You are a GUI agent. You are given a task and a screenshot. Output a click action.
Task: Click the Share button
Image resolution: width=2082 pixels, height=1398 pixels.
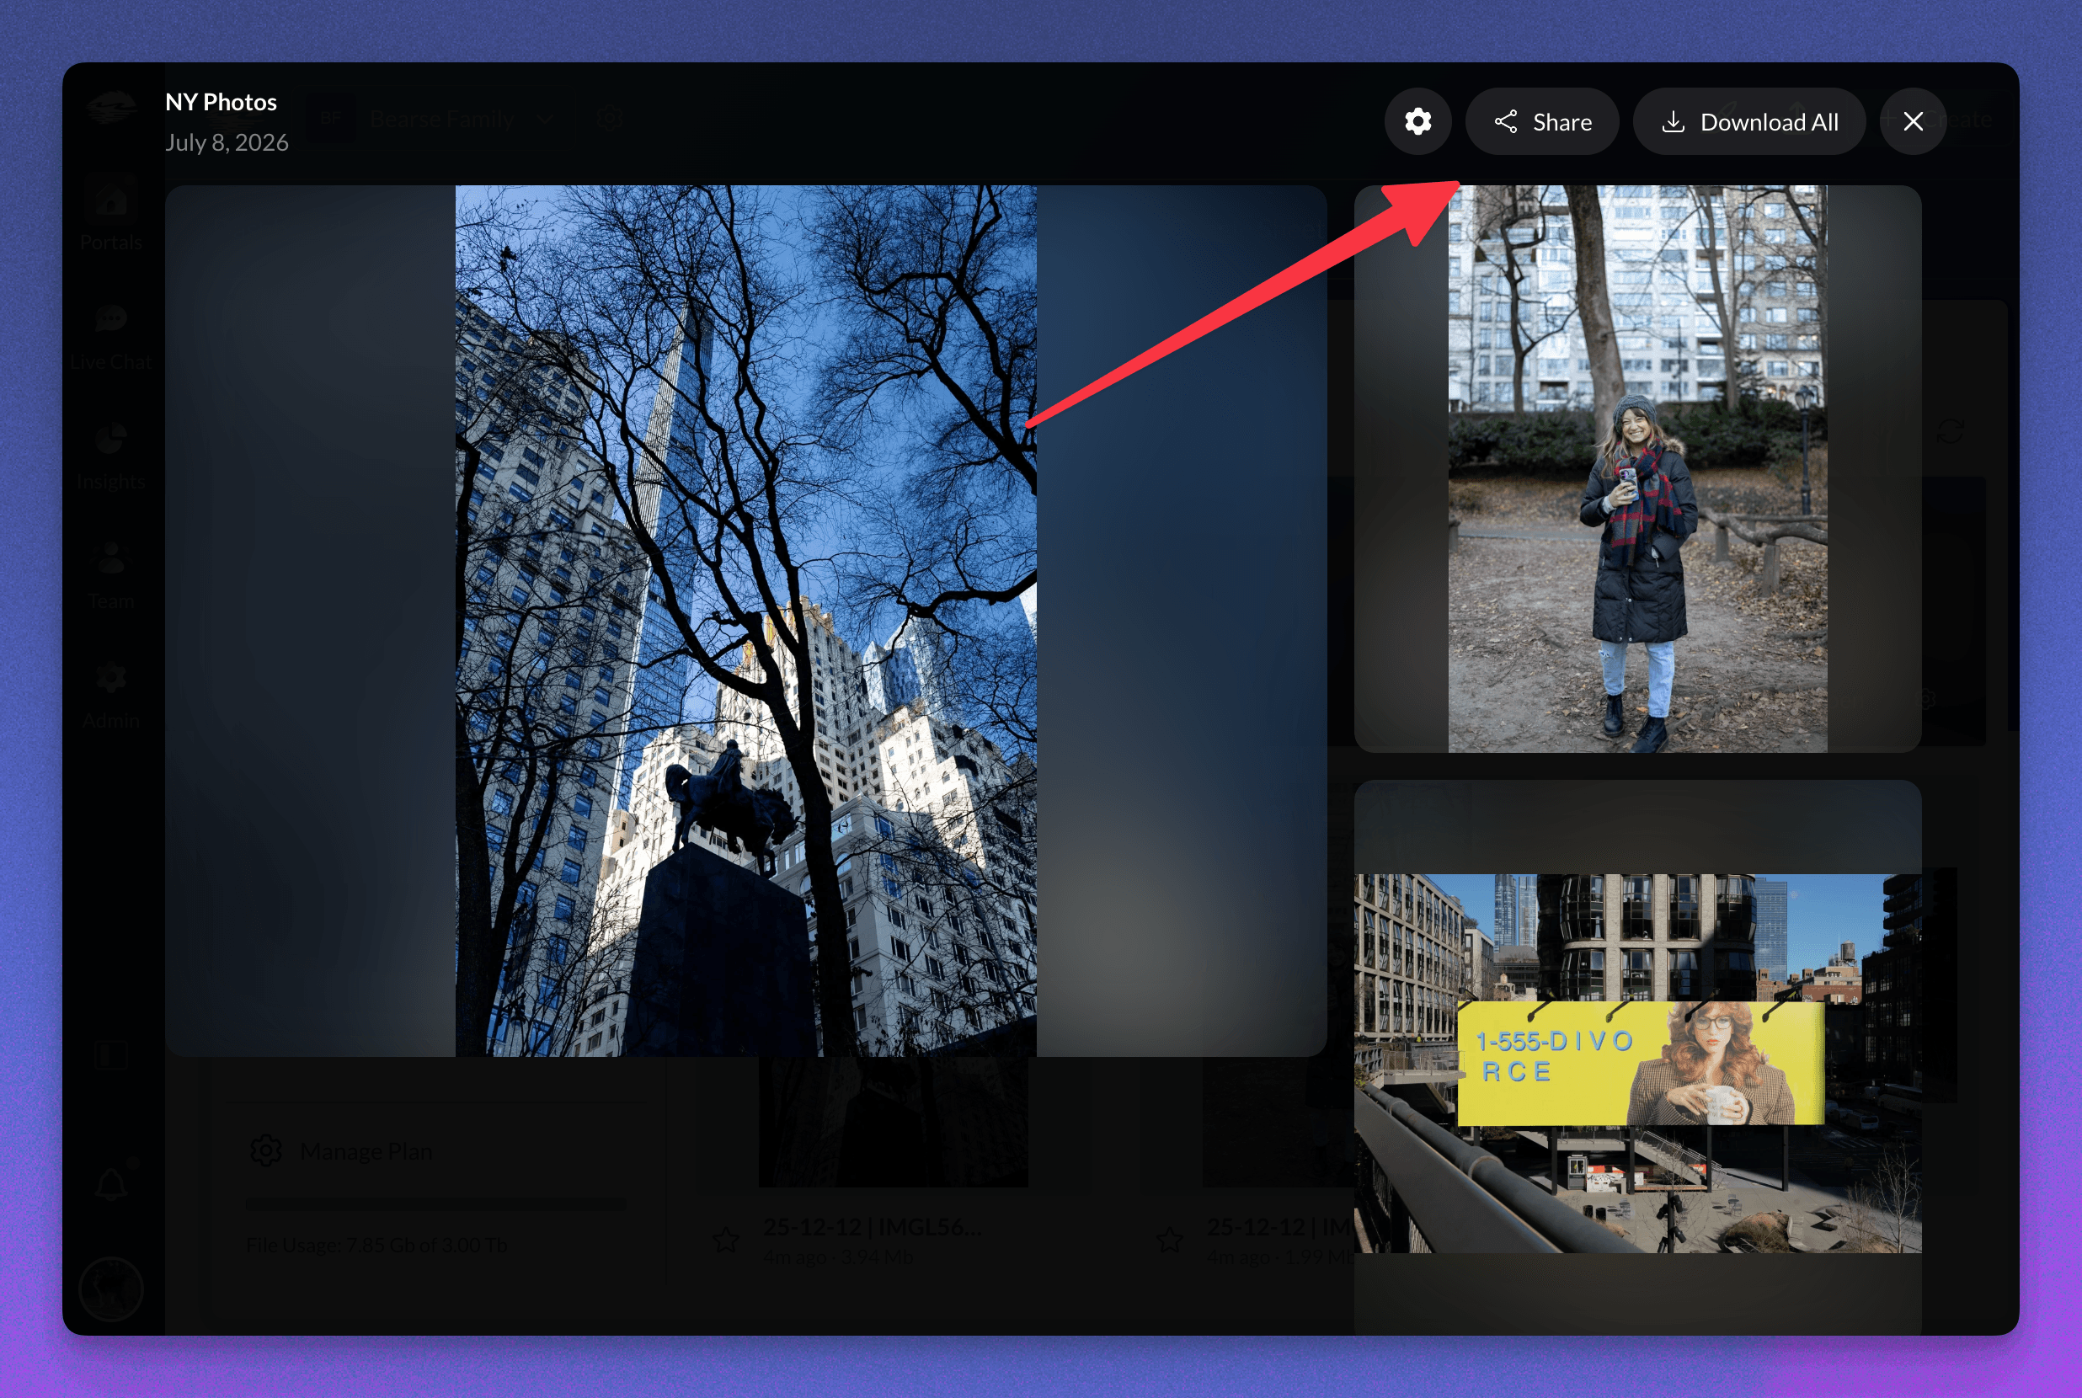point(1541,121)
